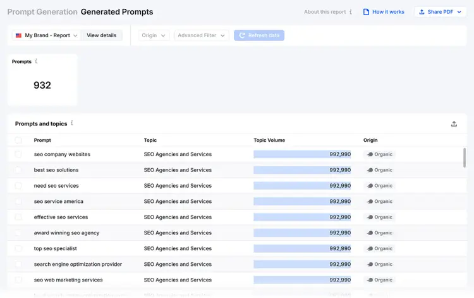Screen dimensions: 474x298
Task: Check the award winning seo agency checkbox
Action: pyautogui.click(x=18, y=232)
